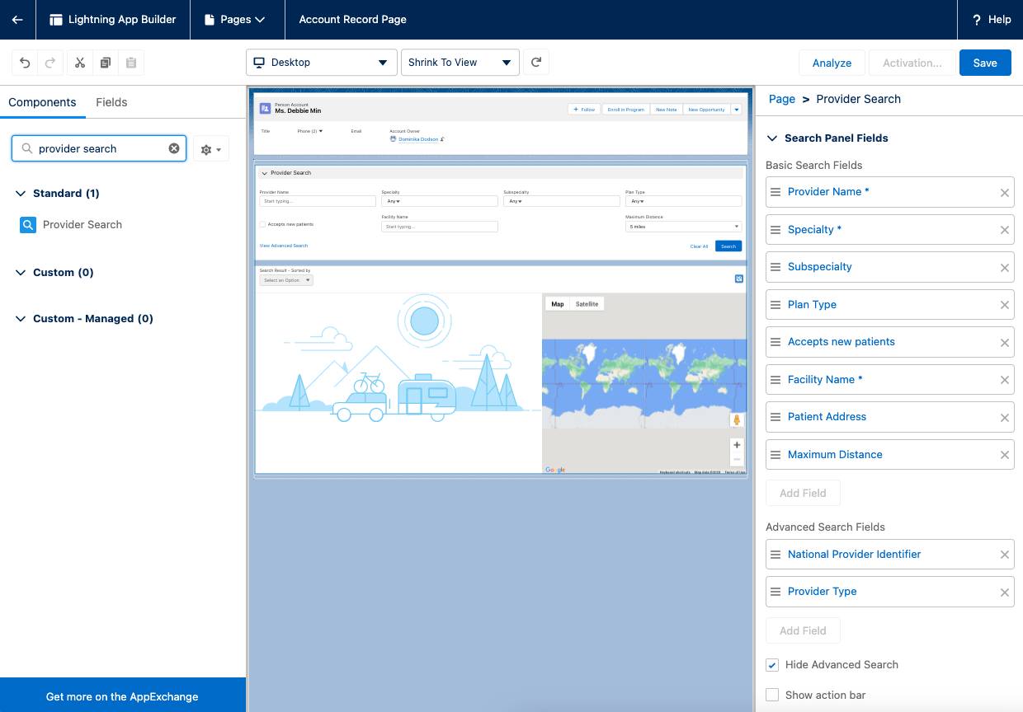Switch to the Fields tab
This screenshot has height=712, width=1023.
click(111, 102)
